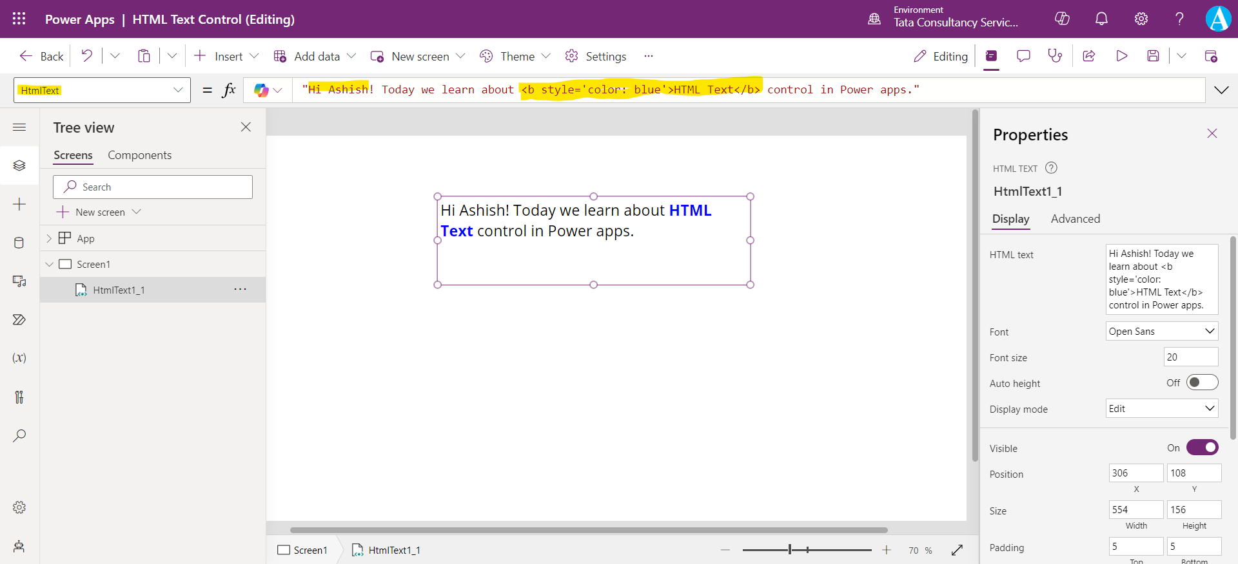The height and width of the screenshot is (564, 1238).
Task: Turn on the Auto height toggle
Action: [x=1202, y=382]
